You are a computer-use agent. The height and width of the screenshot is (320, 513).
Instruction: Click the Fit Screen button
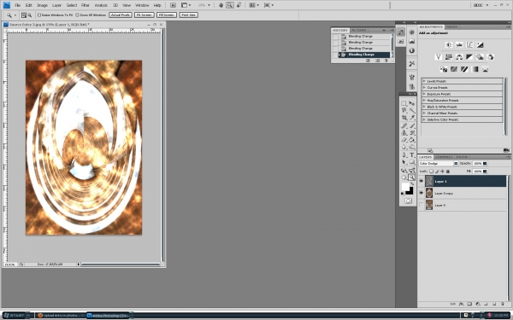tap(144, 15)
